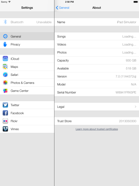Click the Capacity row label
Image resolution: width=139 pixels, height=186 pixels.
[x=63, y=60]
